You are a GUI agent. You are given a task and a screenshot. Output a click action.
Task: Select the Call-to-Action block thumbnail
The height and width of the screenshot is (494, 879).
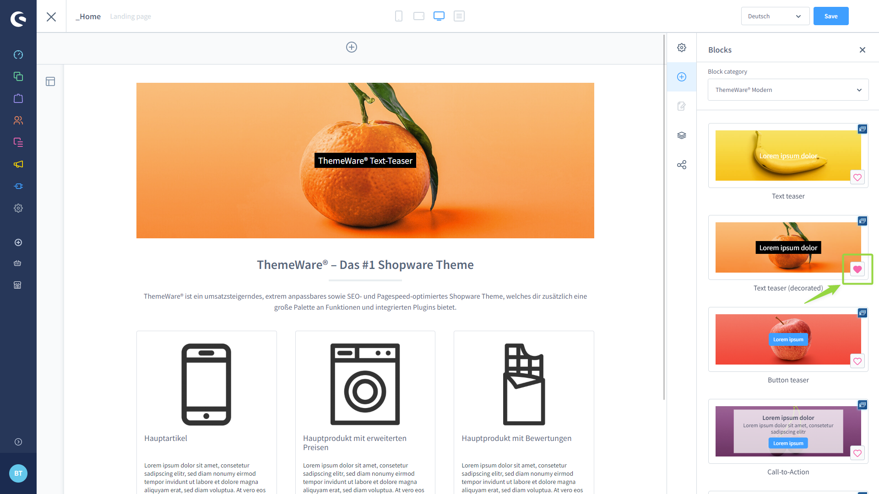pyautogui.click(x=788, y=431)
